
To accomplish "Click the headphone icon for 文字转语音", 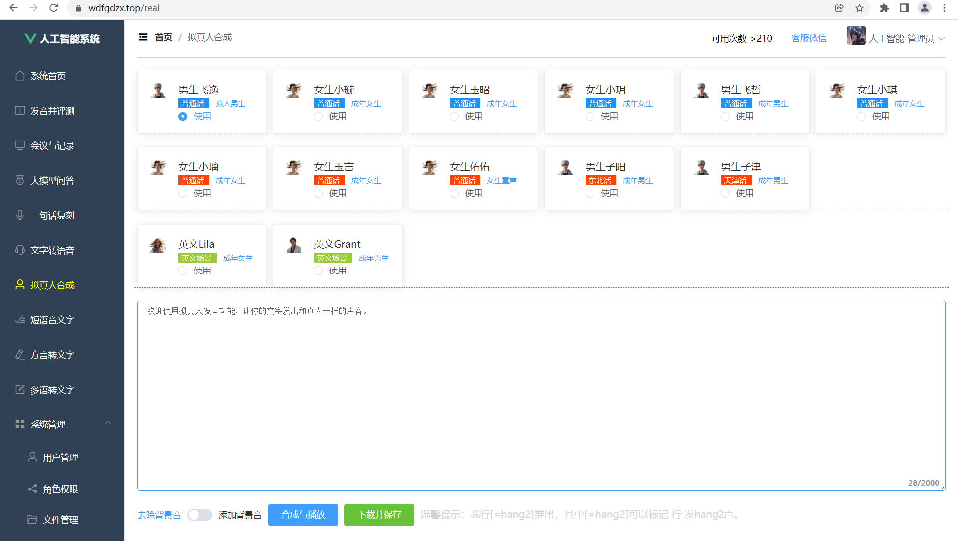I will click(20, 250).
